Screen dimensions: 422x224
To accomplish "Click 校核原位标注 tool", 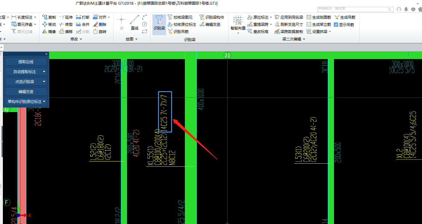I will pyautogui.click(x=182, y=24).
